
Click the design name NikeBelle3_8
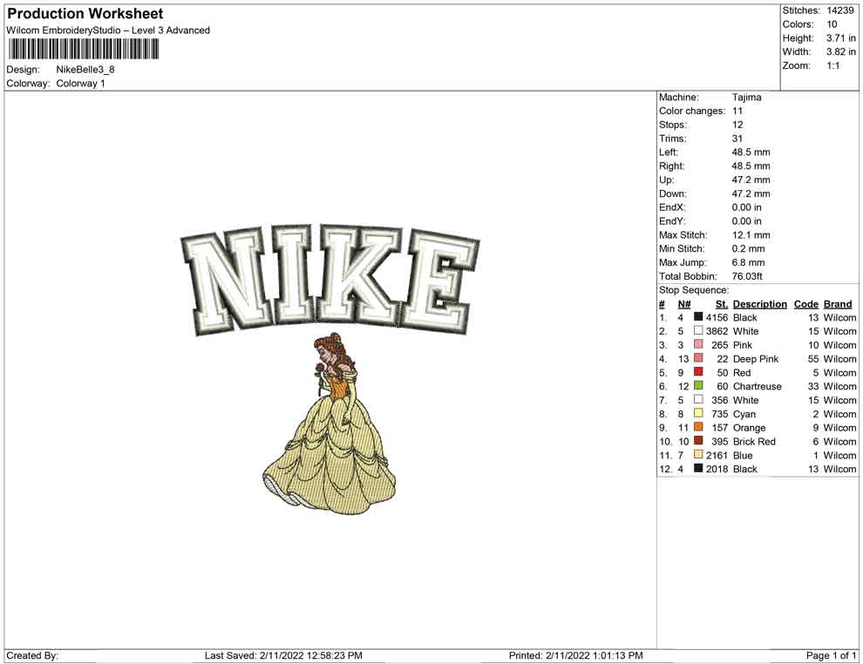(x=85, y=70)
